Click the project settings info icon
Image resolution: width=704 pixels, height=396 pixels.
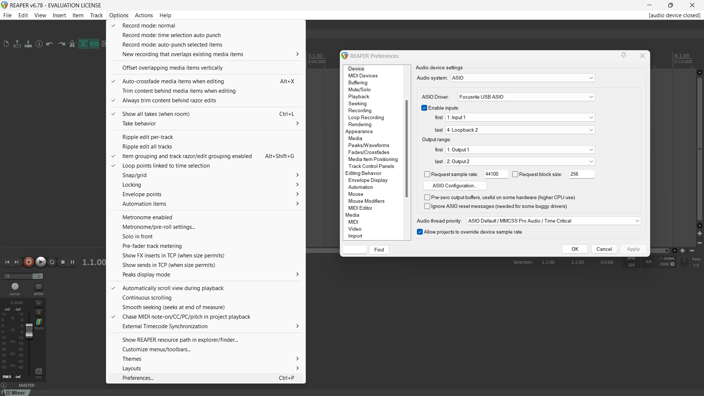[39, 44]
